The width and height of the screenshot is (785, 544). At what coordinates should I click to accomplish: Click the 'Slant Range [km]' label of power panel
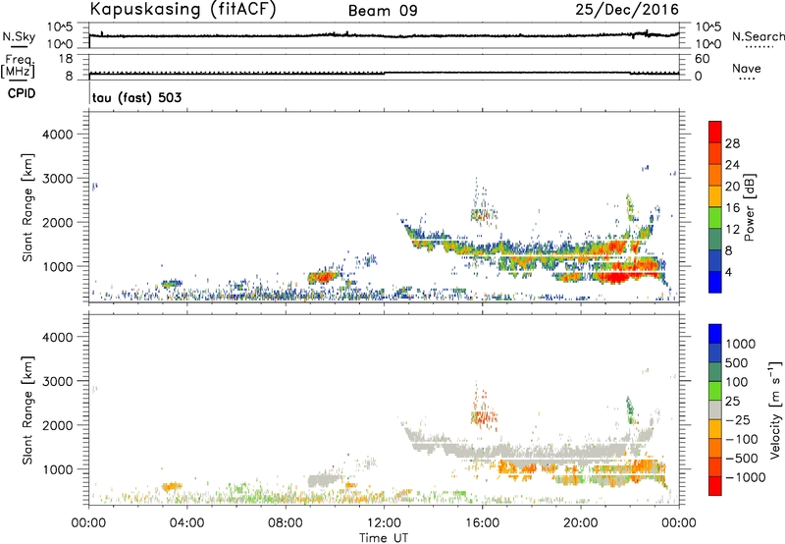click(x=27, y=207)
